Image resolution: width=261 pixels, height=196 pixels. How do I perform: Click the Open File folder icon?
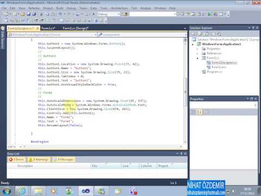coord(23,14)
